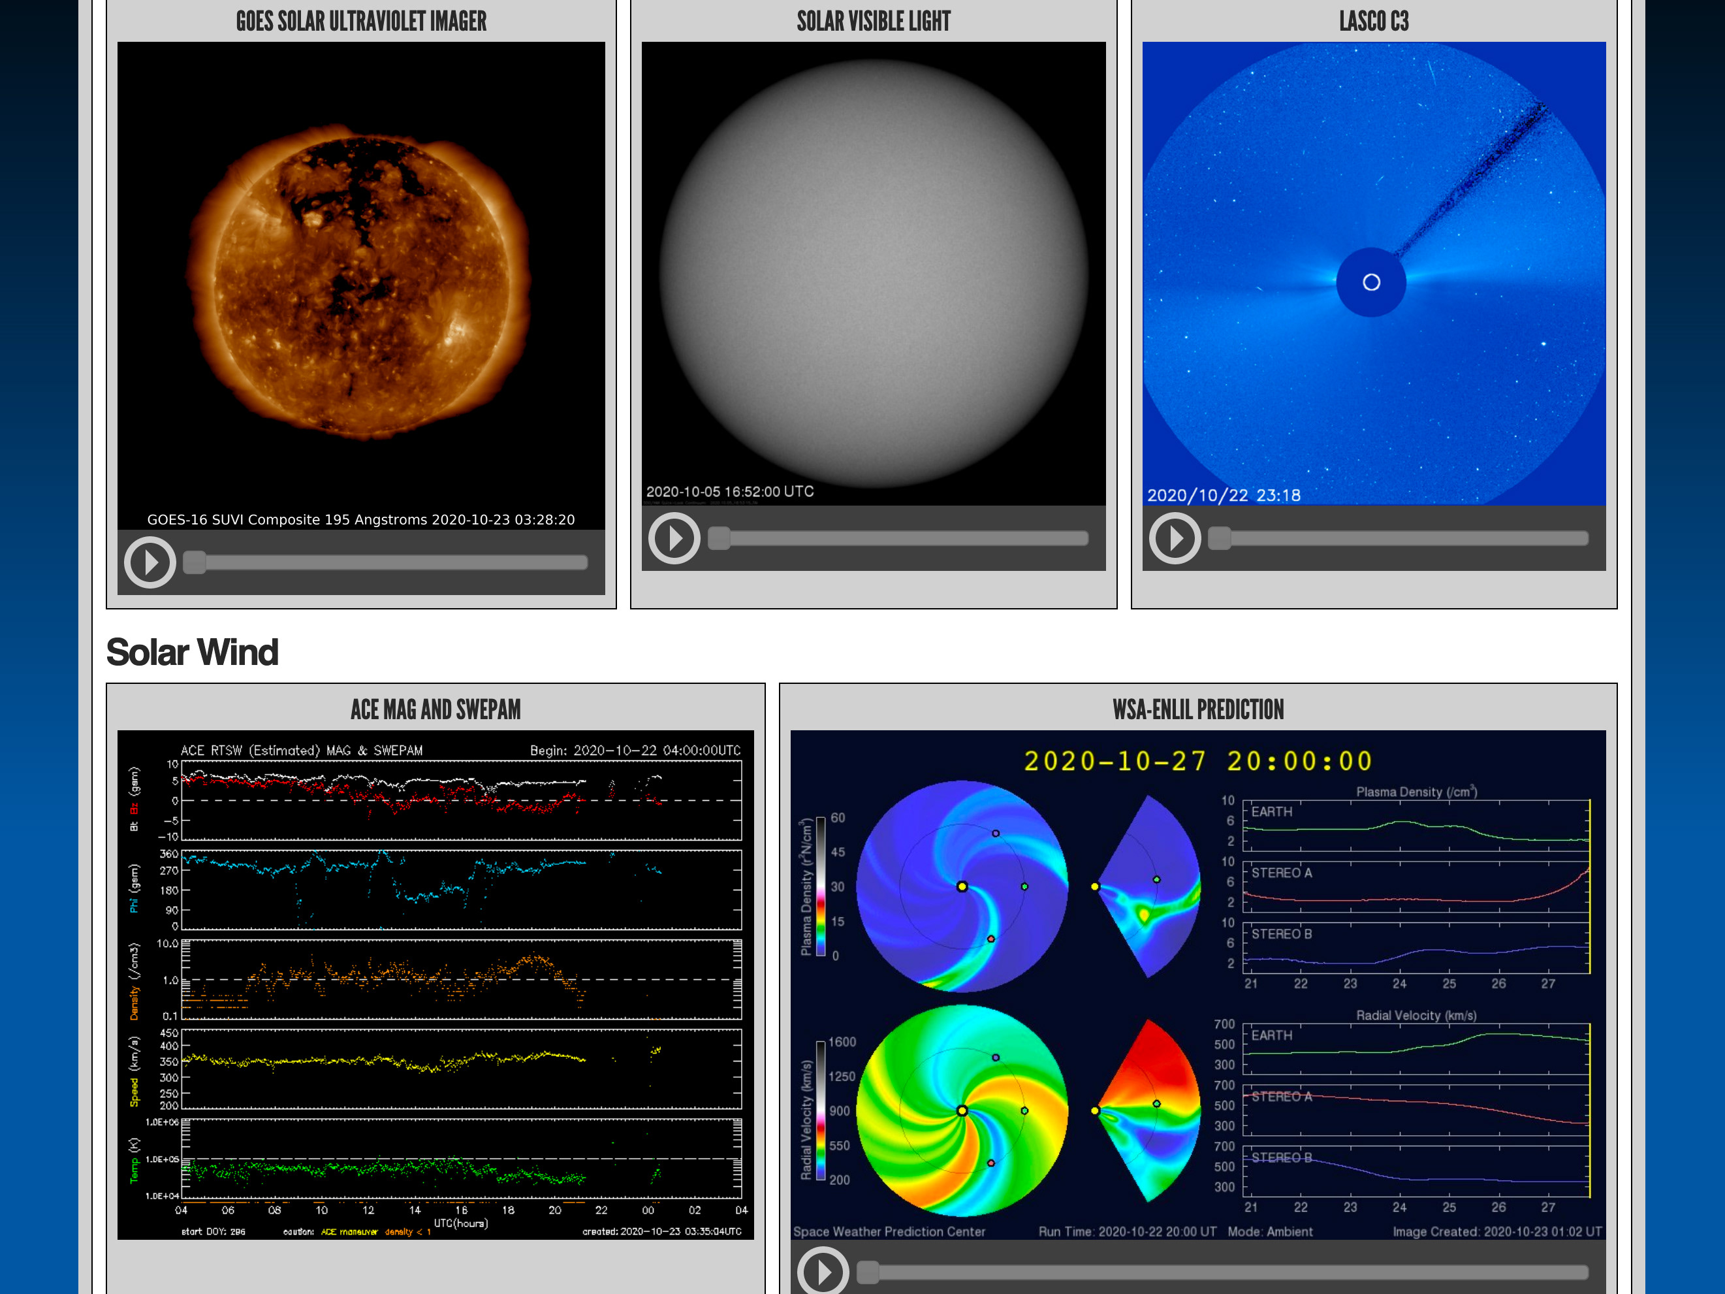This screenshot has width=1725, height=1294.
Task: Open the ACE MAG and SWEPAM heading
Action: (435, 709)
